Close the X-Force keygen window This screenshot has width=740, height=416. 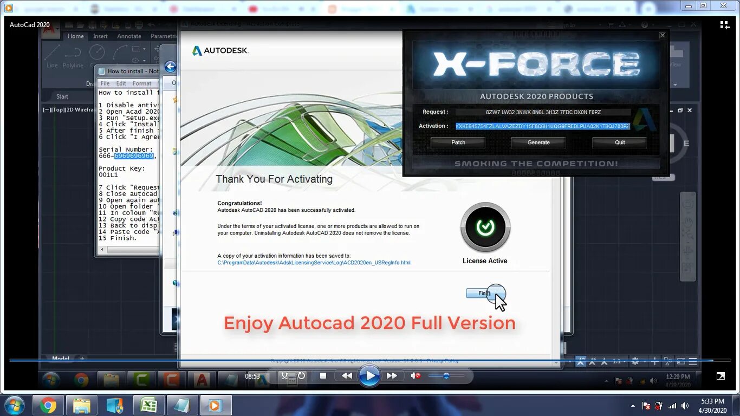662,35
